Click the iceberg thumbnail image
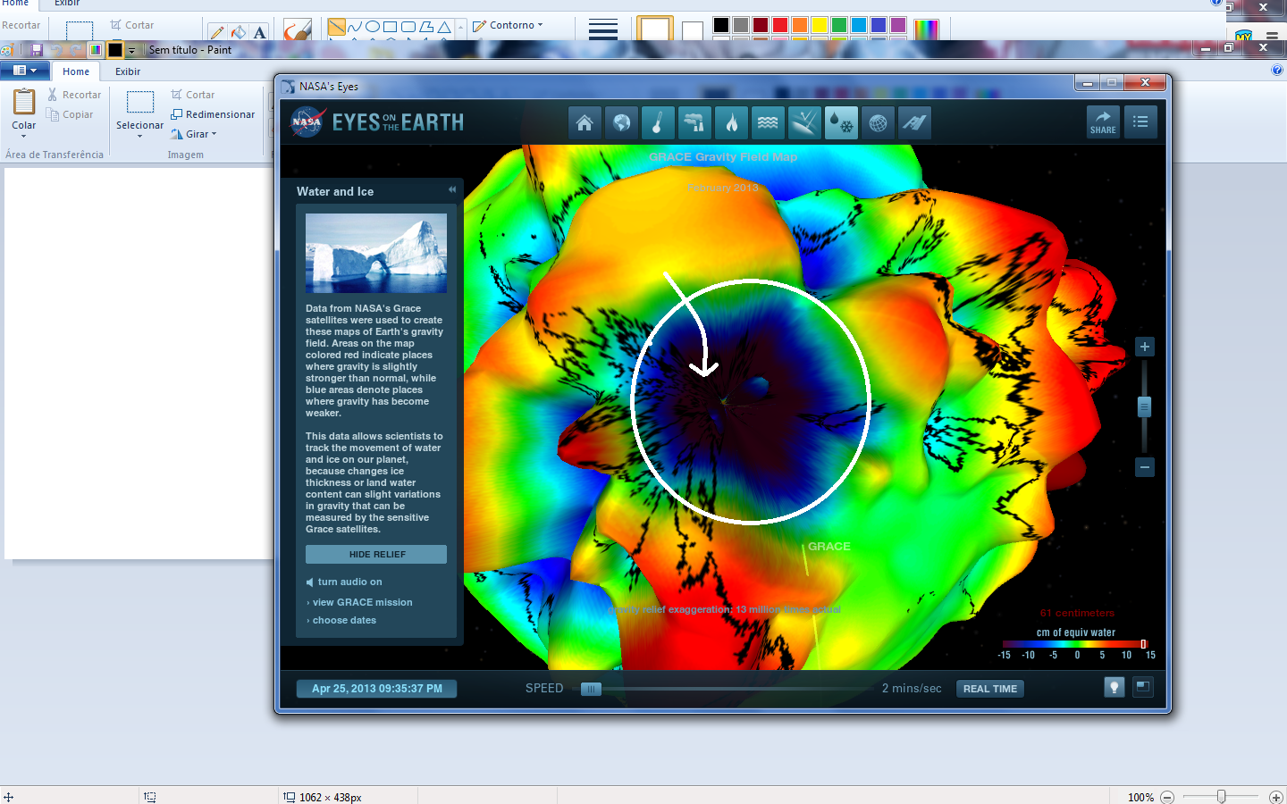 pyautogui.click(x=376, y=253)
